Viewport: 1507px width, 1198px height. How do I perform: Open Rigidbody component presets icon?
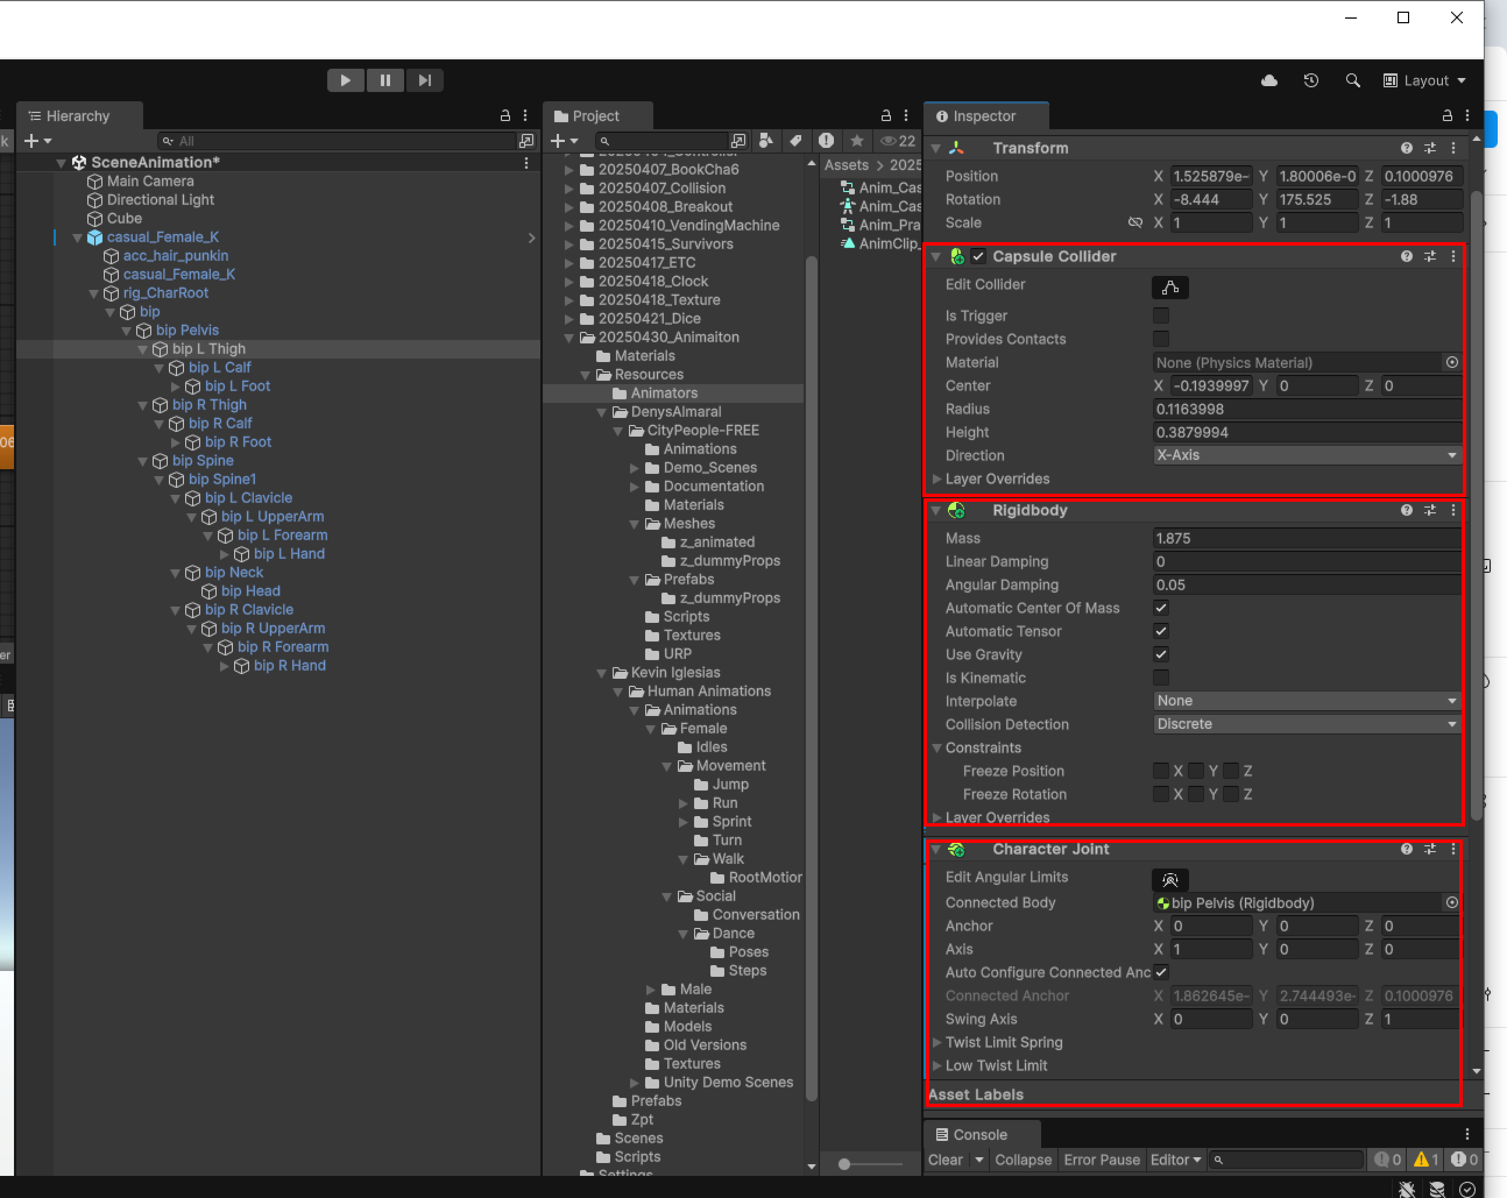1430,511
